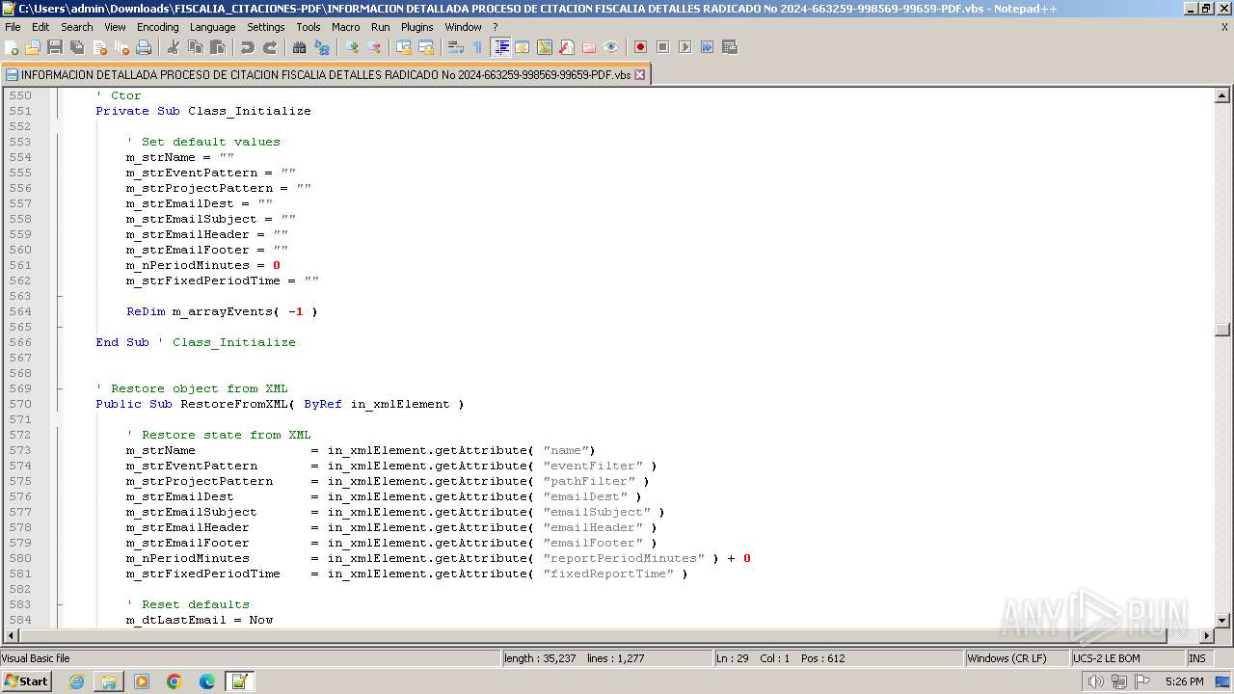Redo the last edit via toolbar
The width and height of the screenshot is (1234, 694).
pyautogui.click(x=270, y=47)
